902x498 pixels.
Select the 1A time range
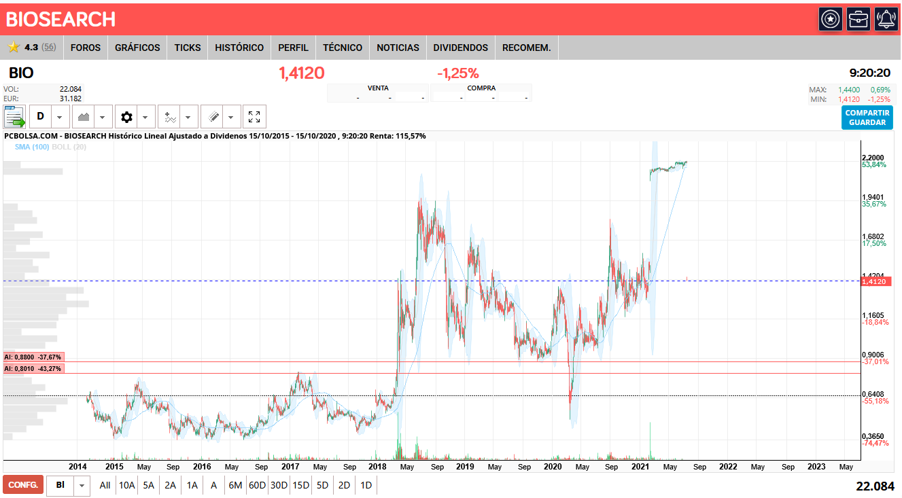coord(192,485)
